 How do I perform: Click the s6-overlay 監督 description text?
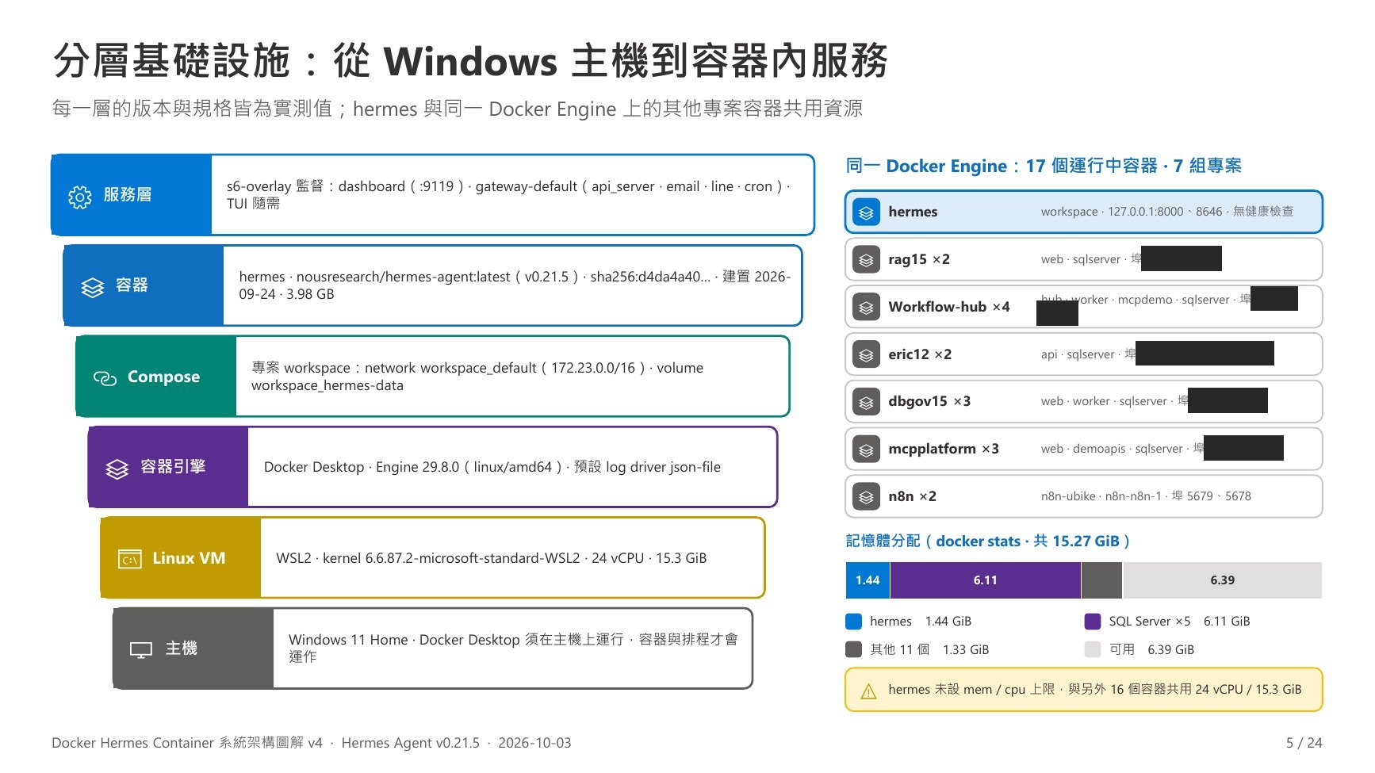[508, 195]
